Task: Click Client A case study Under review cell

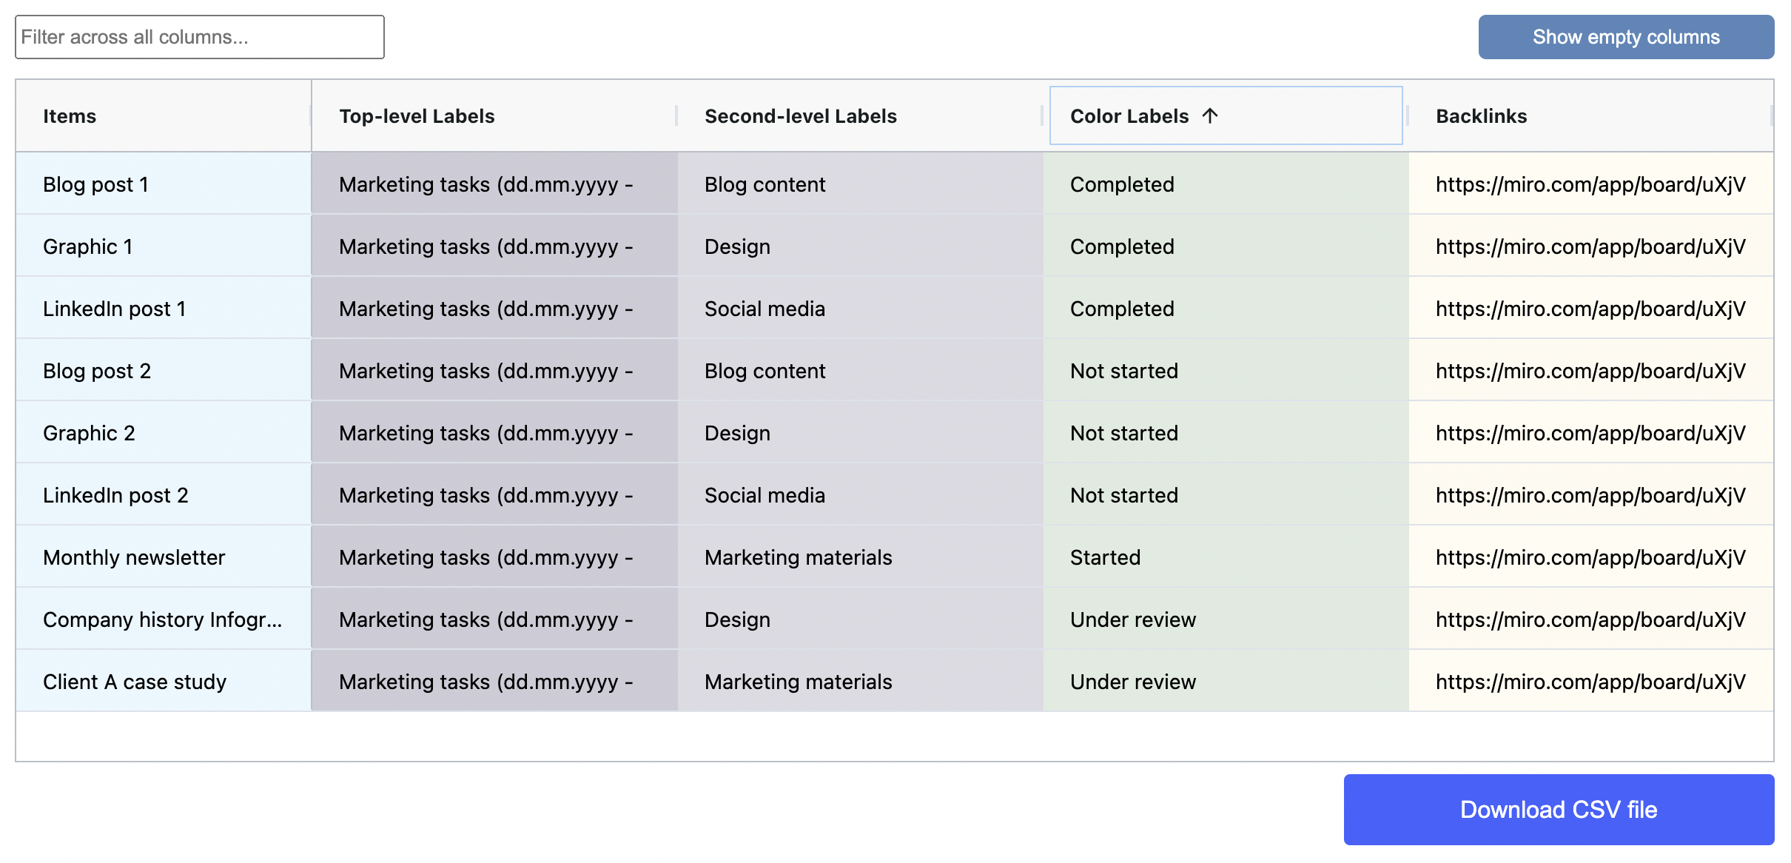Action: (1132, 682)
